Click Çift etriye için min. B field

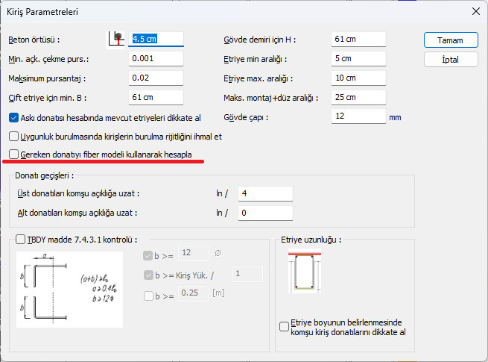[x=156, y=97]
